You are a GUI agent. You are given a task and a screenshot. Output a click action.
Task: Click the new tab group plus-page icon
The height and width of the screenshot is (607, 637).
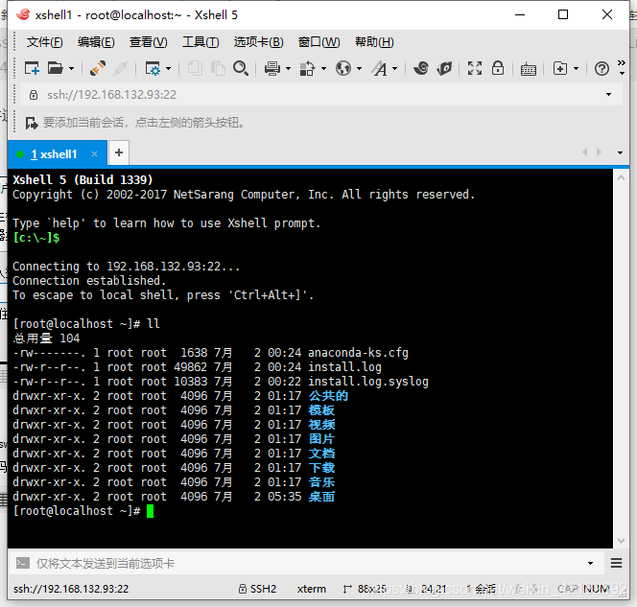(560, 68)
